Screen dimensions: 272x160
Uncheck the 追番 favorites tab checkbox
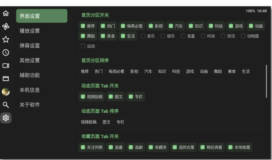point(111,147)
